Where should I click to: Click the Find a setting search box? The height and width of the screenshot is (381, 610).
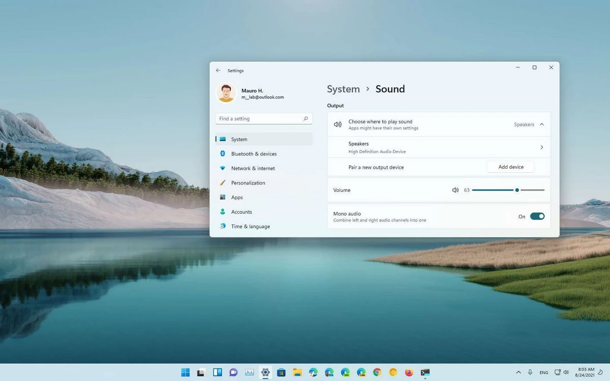pos(259,119)
